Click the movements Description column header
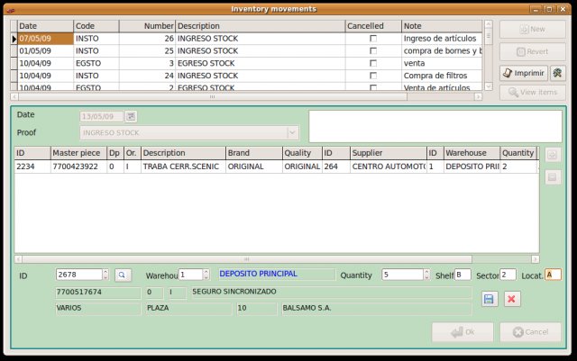577x361 pixels. pos(261,26)
